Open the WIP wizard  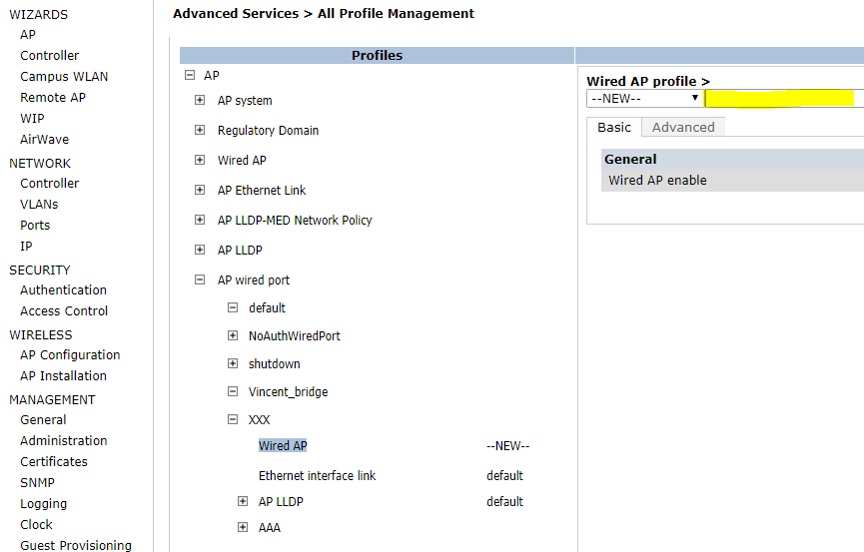point(32,119)
